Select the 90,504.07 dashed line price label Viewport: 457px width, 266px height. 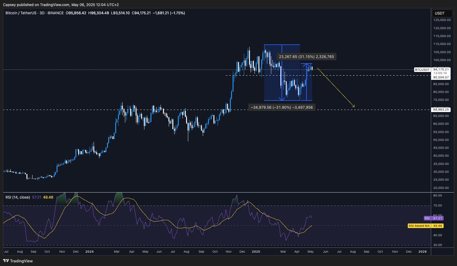point(441,77)
